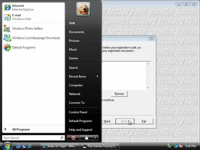Click scrollbar down arrow in code box

click(148, 88)
